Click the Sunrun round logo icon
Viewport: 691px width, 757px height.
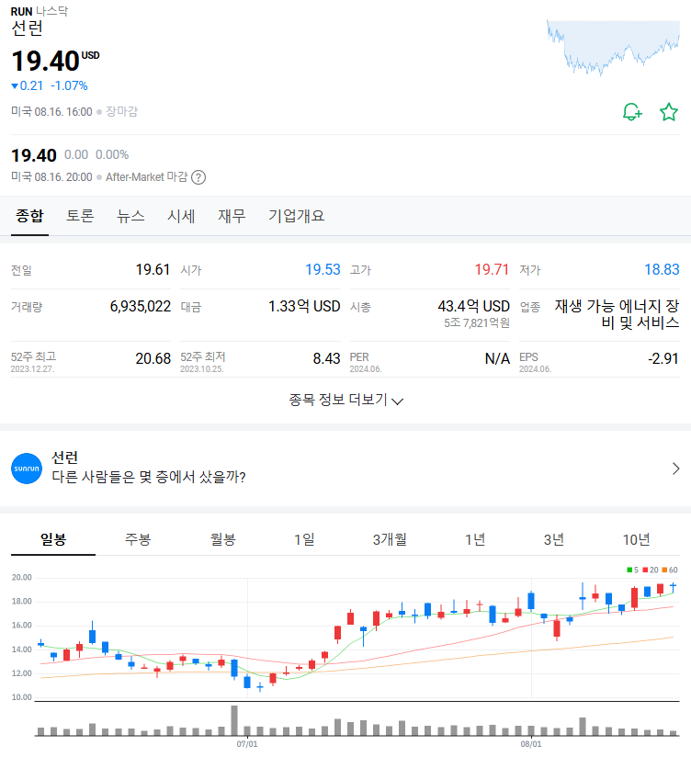pos(27,469)
